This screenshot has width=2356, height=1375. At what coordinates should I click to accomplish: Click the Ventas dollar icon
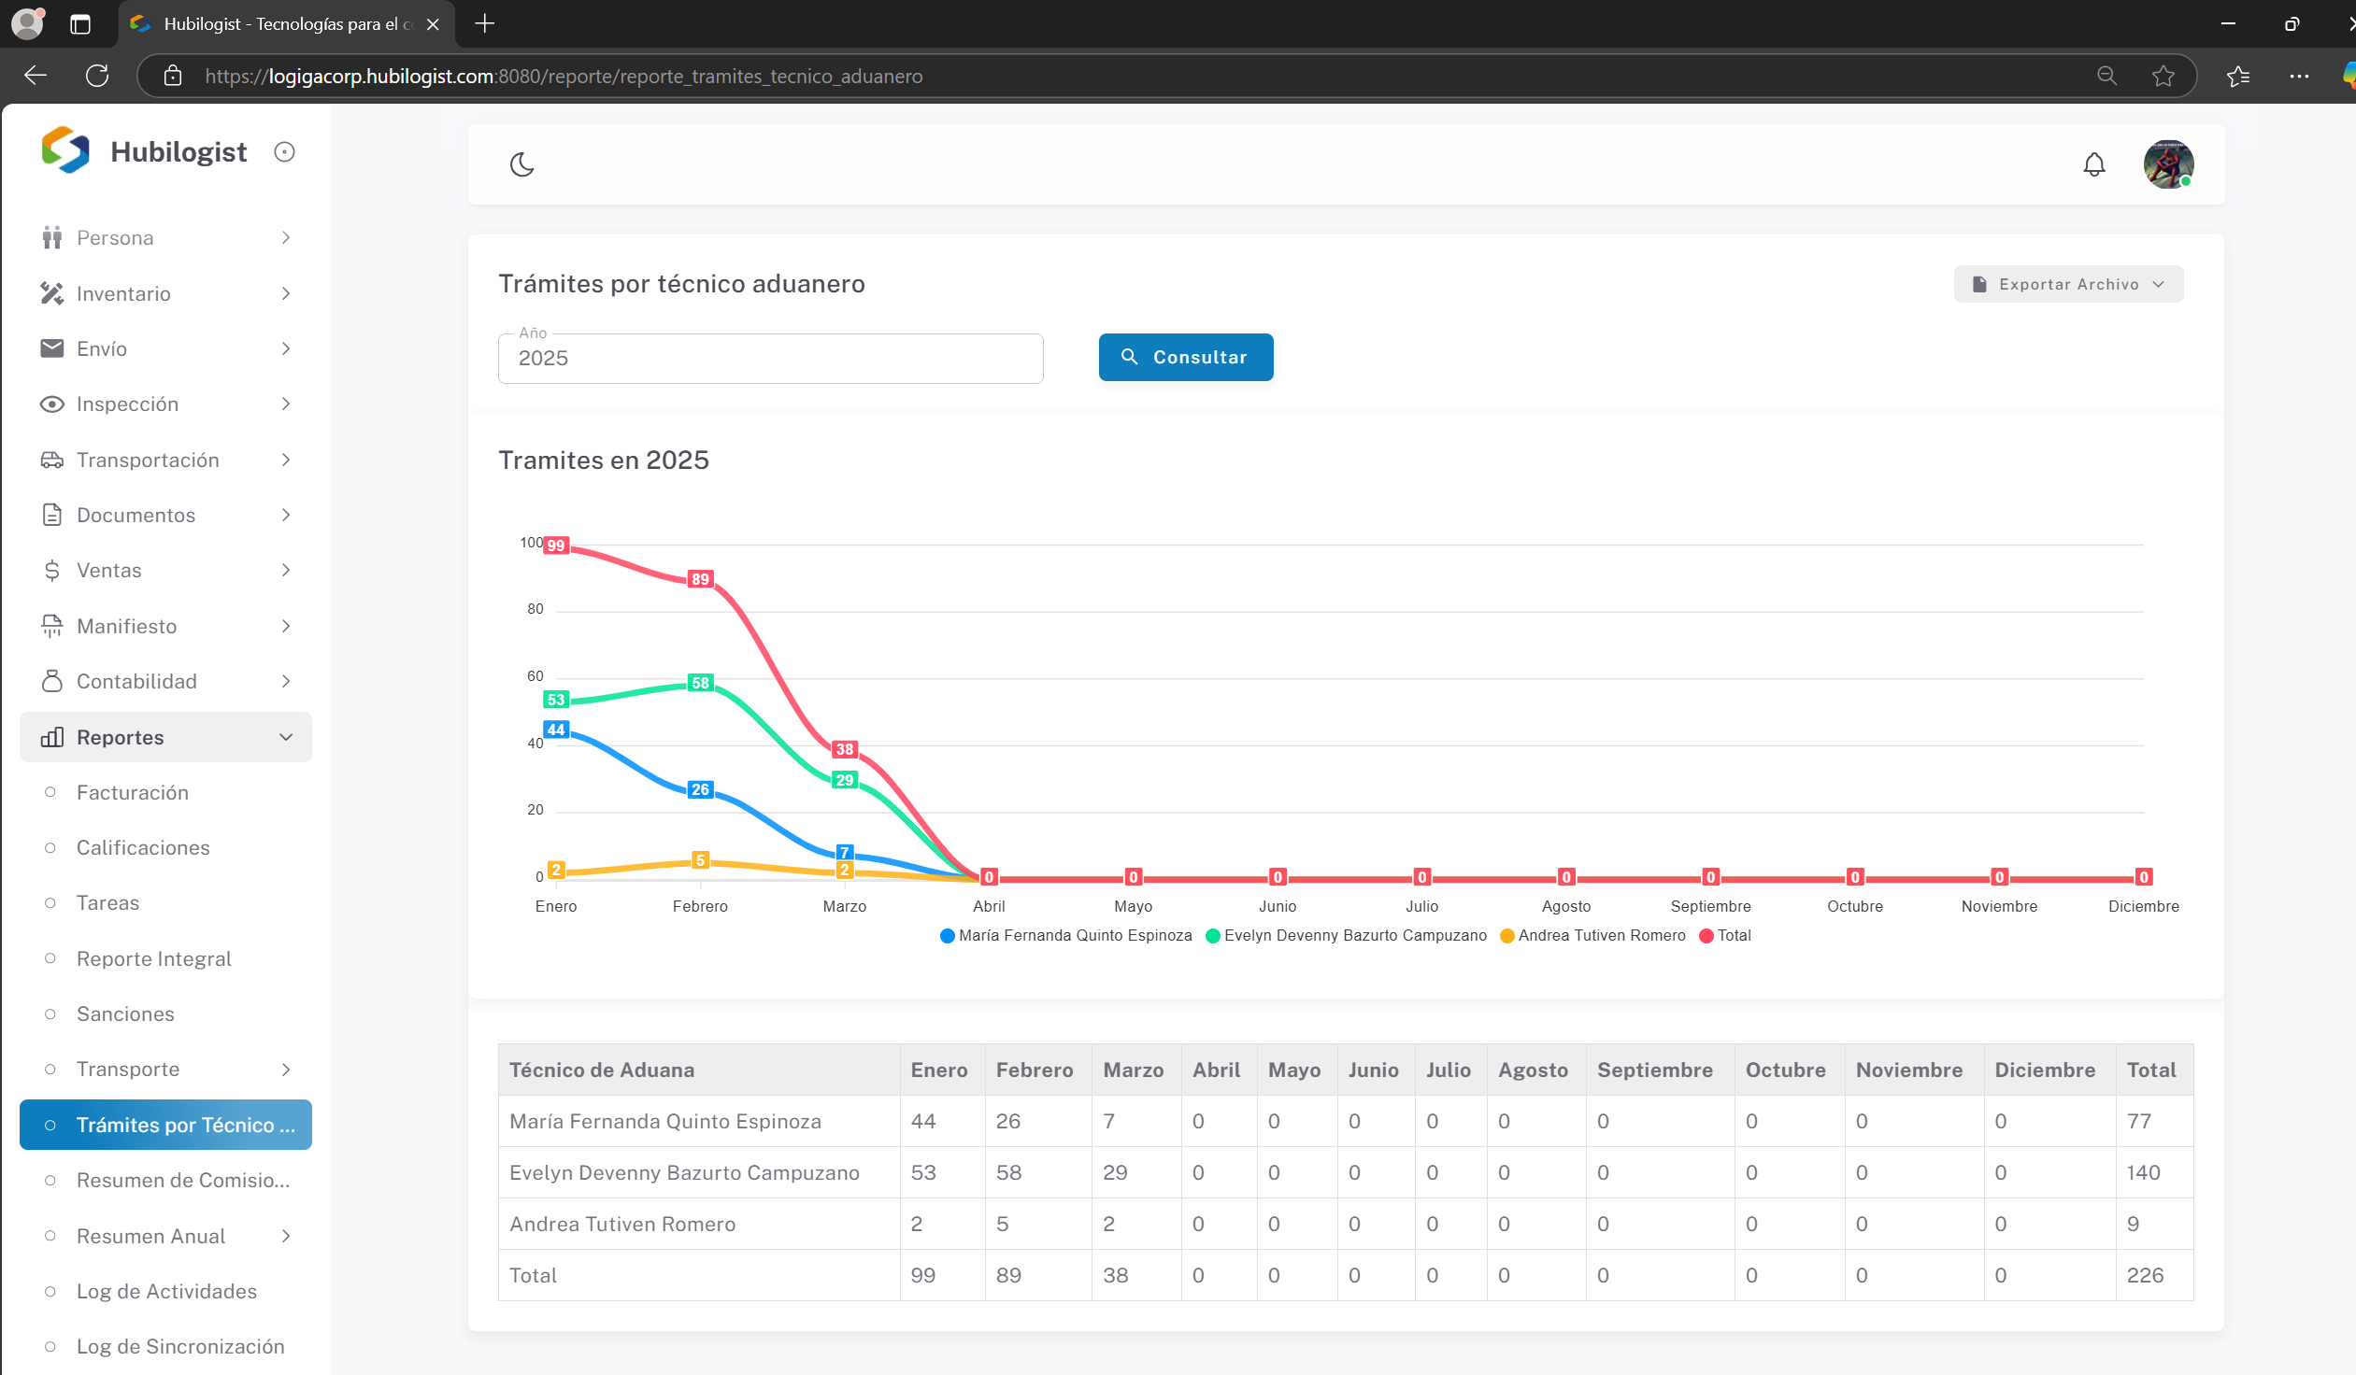point(52,570)
